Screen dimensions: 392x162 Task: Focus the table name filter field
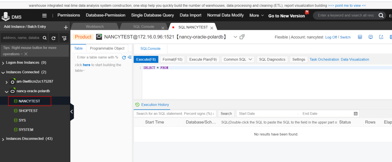(x=98, y=57)
